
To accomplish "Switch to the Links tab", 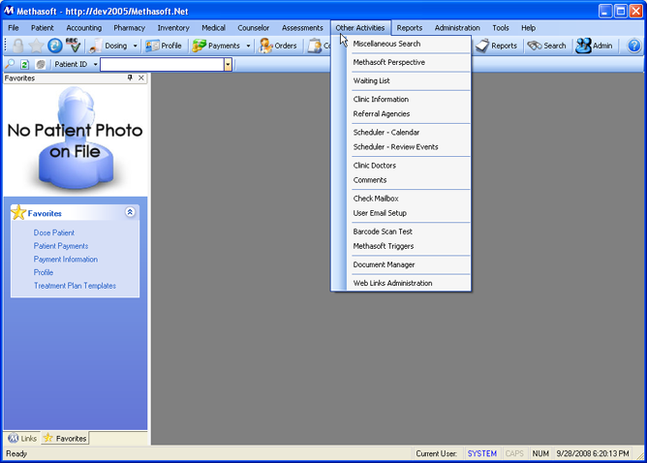I will (x=22, y=438).
